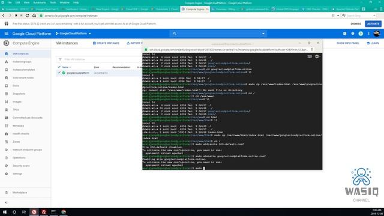The image size is (384, 216).
Task: Click the Operations sidebar icon
Action: (x=7, y=158)
